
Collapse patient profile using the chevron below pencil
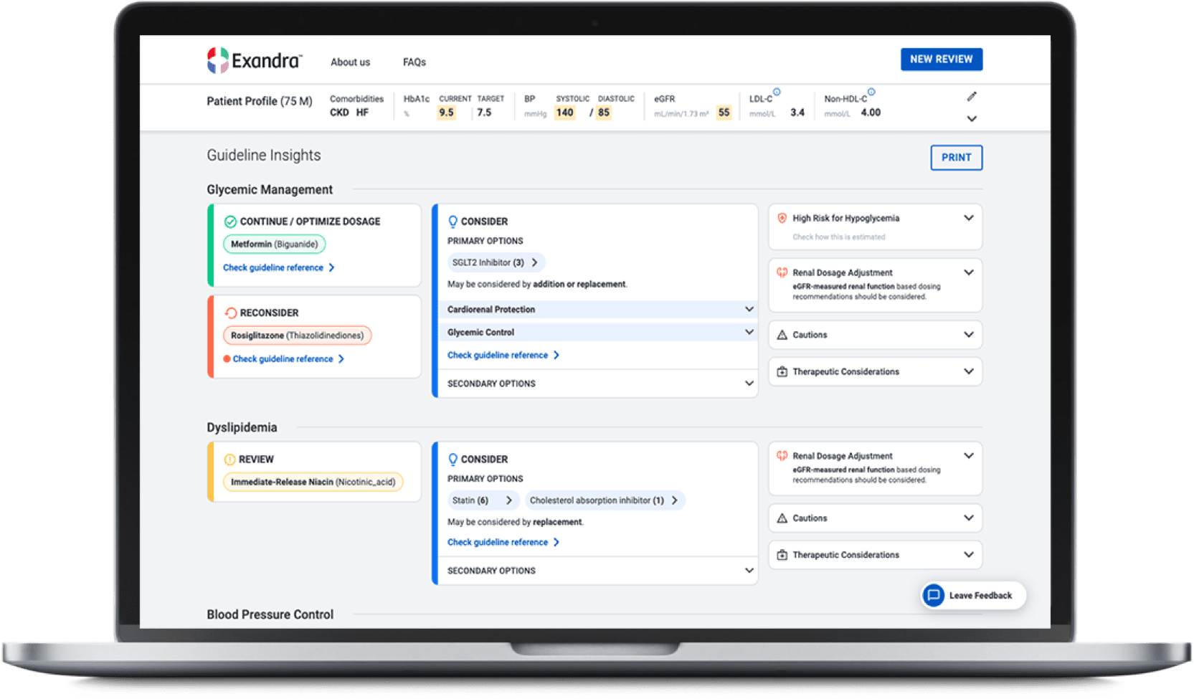coord(972,119)
